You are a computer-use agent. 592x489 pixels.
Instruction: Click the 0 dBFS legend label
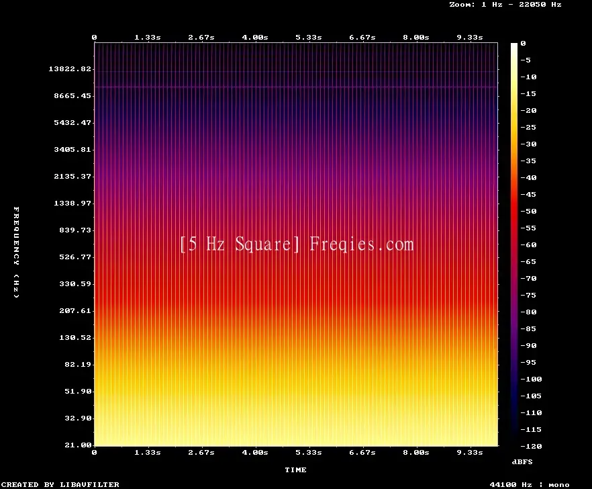click(x=523, y=43)
